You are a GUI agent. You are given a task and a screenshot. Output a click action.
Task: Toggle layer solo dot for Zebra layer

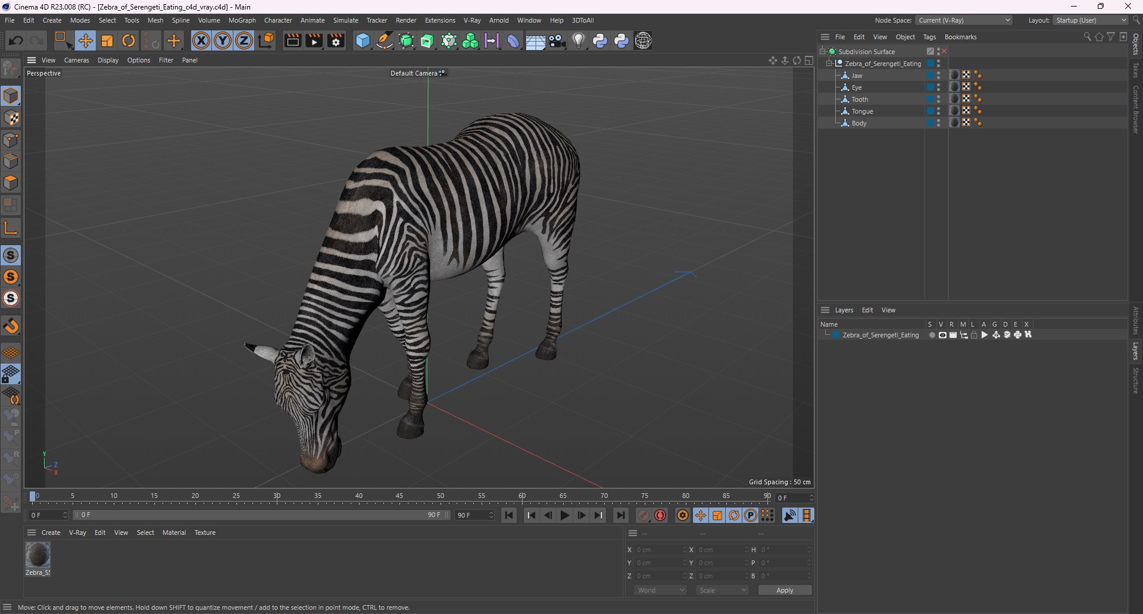coord(932,335)
